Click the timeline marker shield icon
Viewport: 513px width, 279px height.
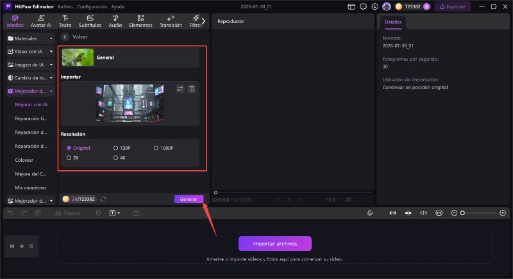tap(98, 212)
